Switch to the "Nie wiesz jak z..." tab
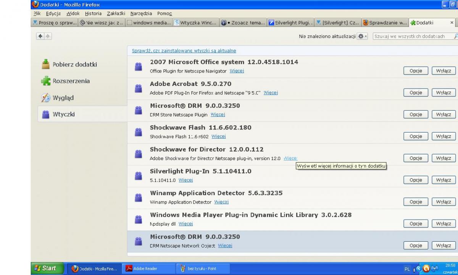 click(x=102, y=23)
